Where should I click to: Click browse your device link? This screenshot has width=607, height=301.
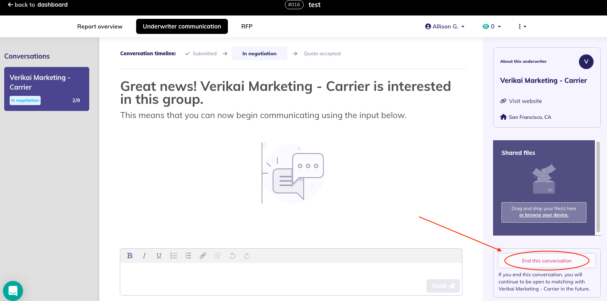[544, 215]
